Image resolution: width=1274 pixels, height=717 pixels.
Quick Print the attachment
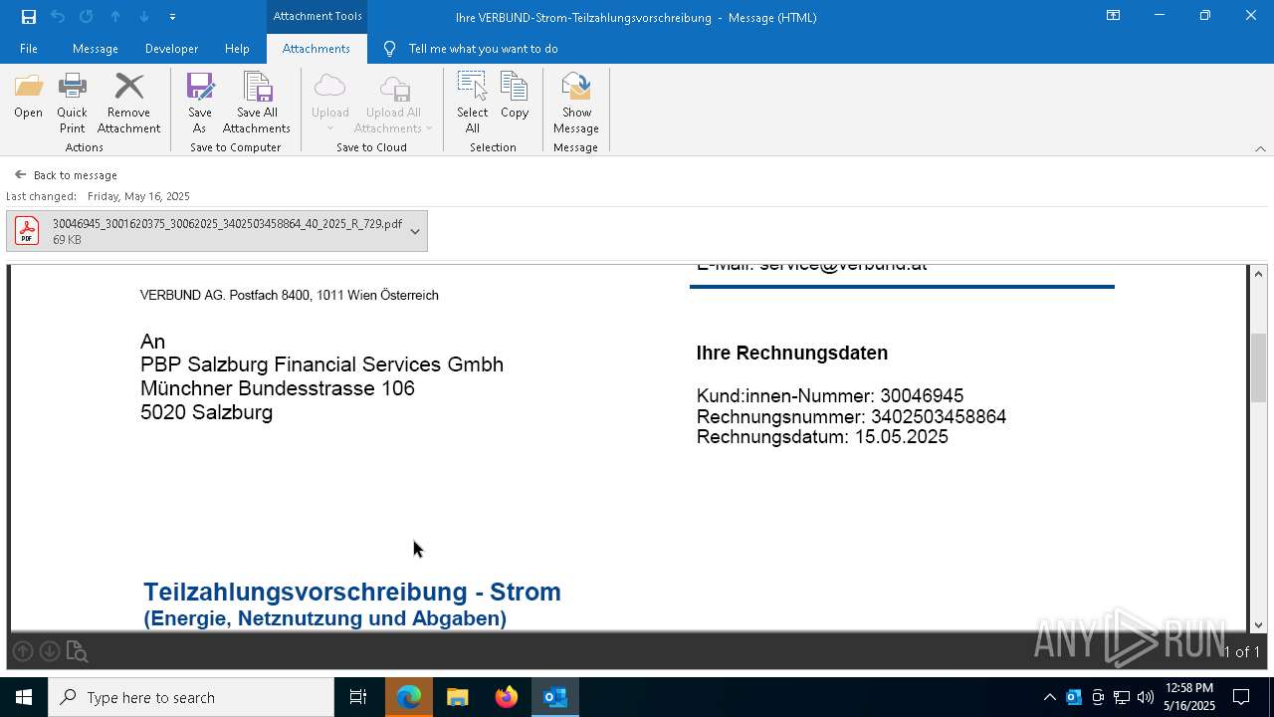click(x=72, y=104)
